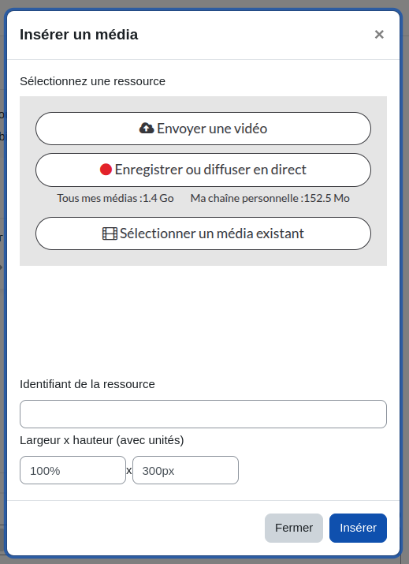
Task: Click the film strip icon
Action: point(110,233)
